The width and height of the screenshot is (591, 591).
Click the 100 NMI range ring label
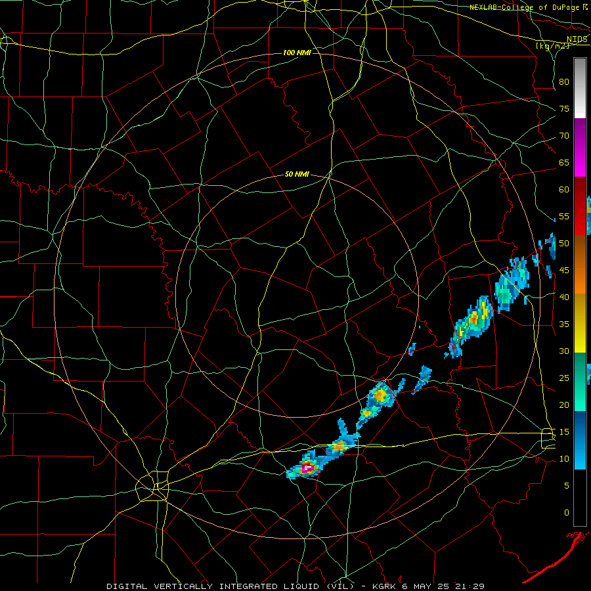coord(297,53)
